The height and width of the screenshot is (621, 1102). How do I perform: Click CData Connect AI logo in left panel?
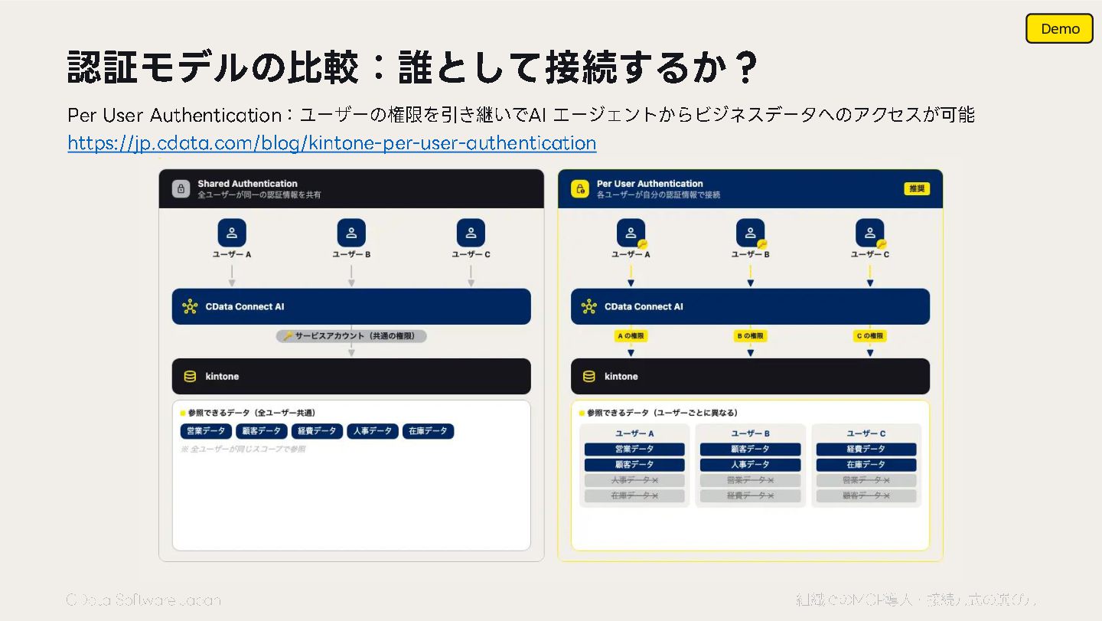tap(190, 306)
